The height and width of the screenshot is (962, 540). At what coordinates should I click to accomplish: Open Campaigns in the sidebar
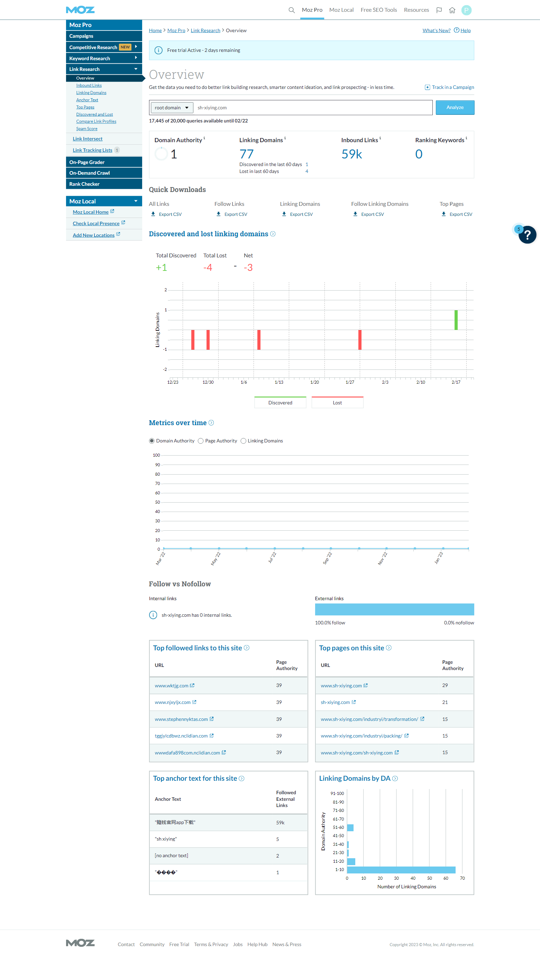click(x=104, y=36)
